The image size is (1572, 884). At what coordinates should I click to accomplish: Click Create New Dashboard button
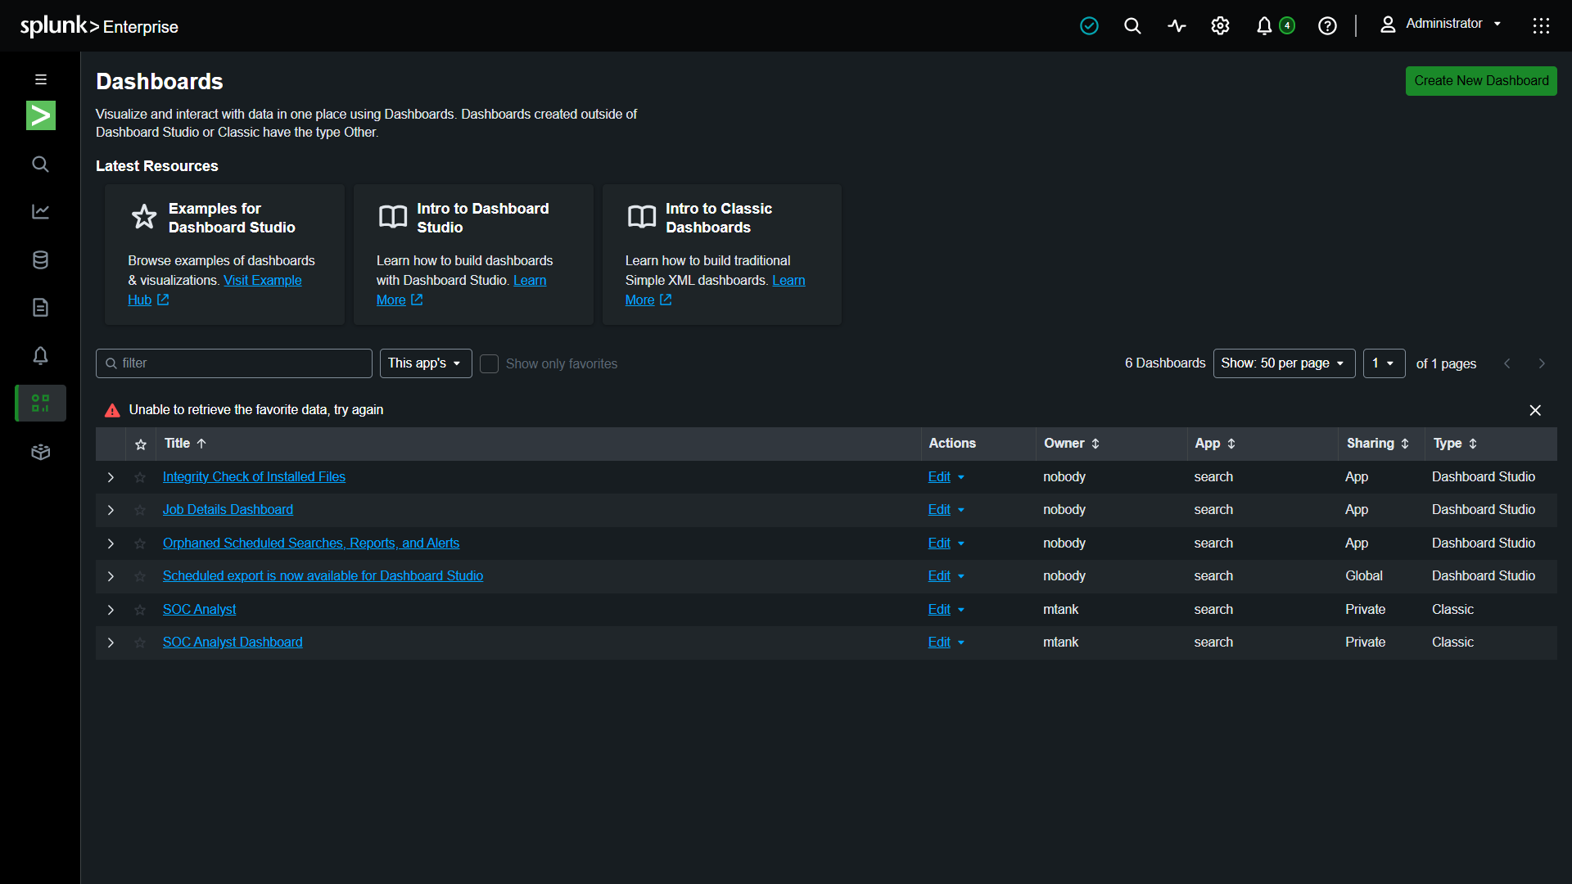click(x=1481, y=81)
